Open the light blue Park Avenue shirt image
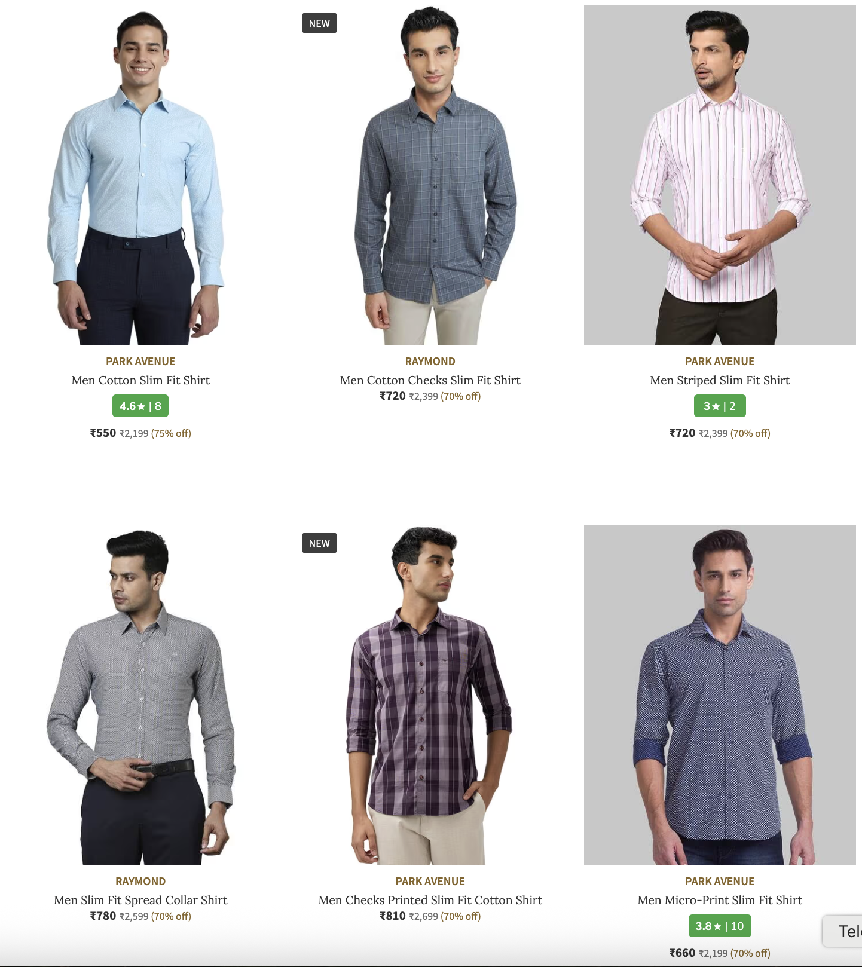This screenshot has width=862, height=967. coord(140,175)
